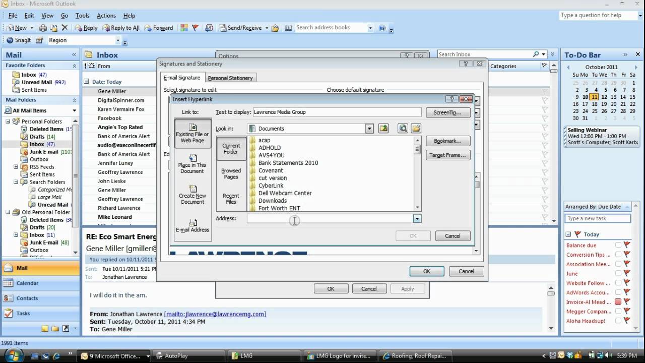This screenshot has width=645, height=363.
Task: Expand the RSS Feeds folder node
Action: 16,167
